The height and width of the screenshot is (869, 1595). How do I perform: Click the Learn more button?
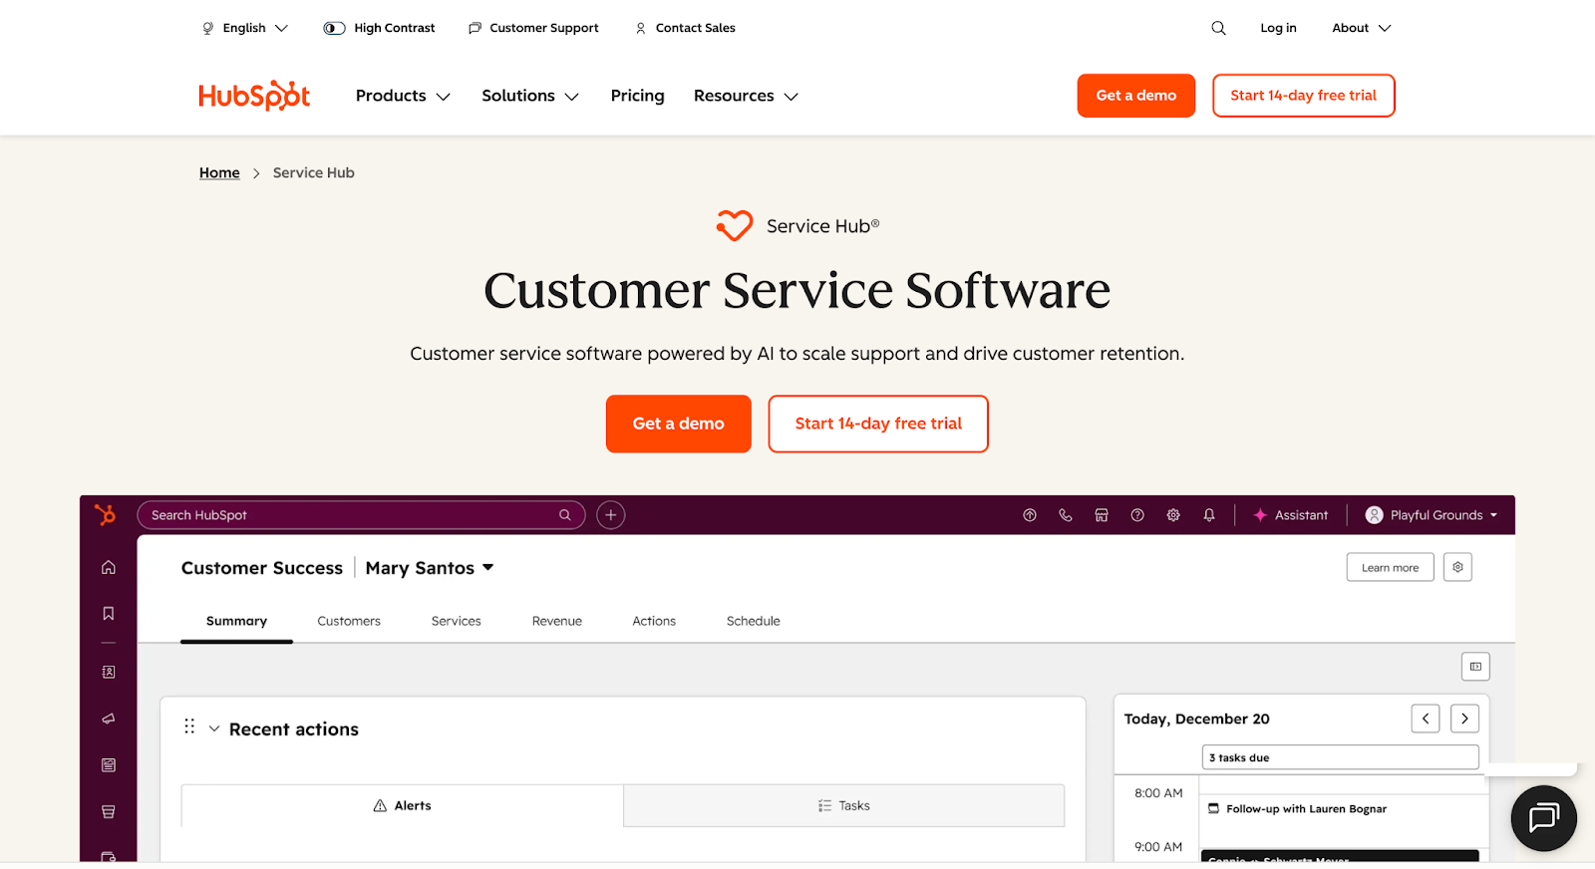[1390, 567]
